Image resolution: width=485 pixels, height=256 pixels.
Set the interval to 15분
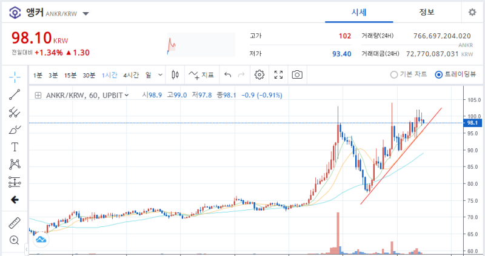coord(70,75)
